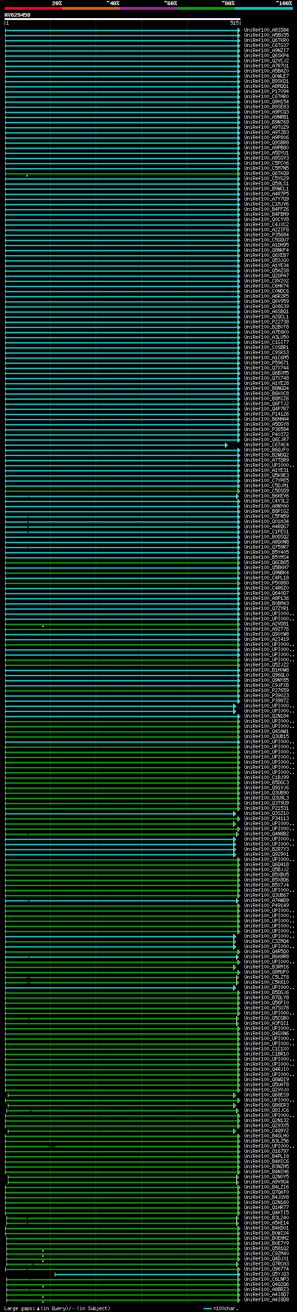The height and width of the screenshot is (1312, 297).
Task: Select the UniRef100_Q8H154 label
Action: click(x=266, y=102)
